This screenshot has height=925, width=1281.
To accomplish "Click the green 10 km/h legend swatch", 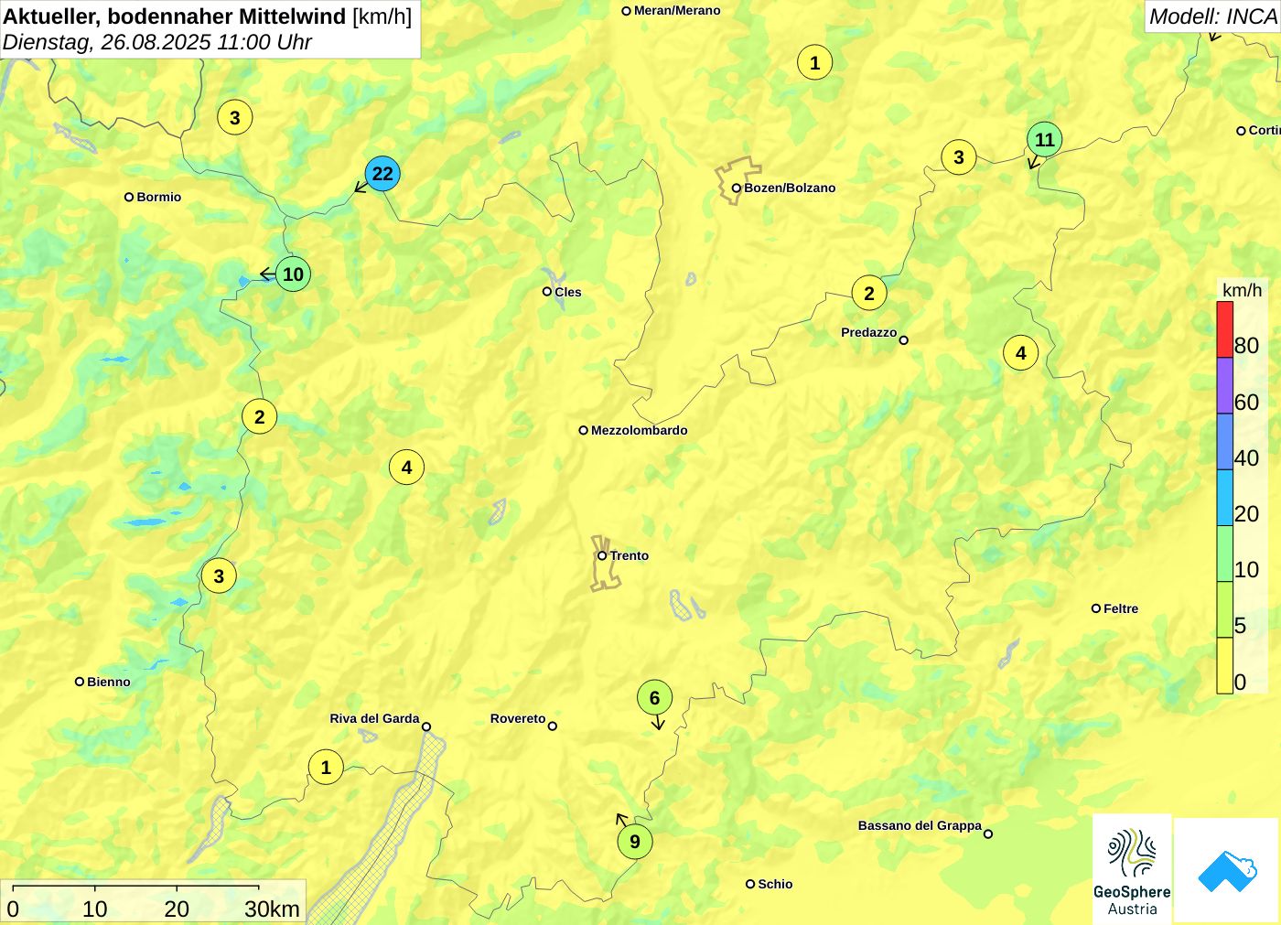I will pyautogui.click(x=1224, y=554).
